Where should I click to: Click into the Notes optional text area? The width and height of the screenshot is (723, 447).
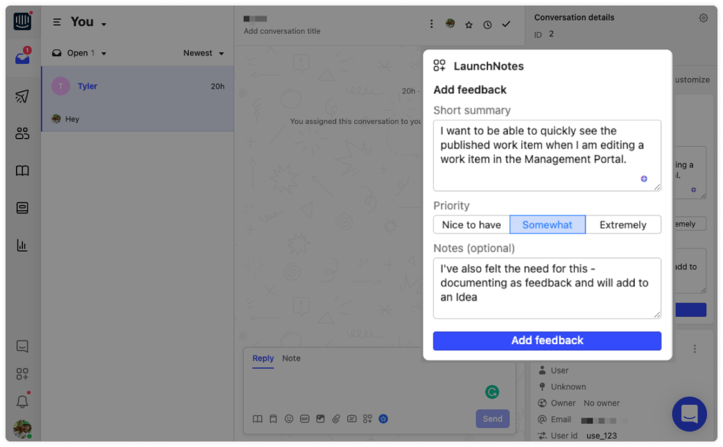[x=547, y=288]
